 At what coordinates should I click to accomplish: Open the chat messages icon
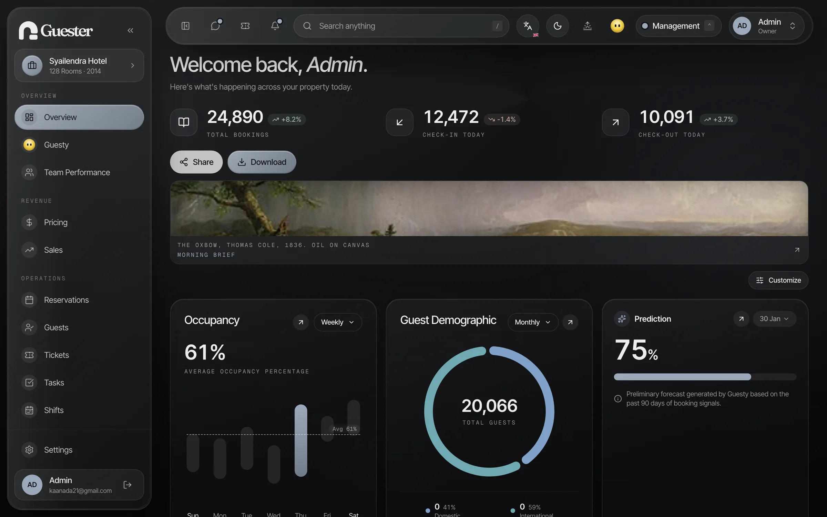[x=216, y=26]
